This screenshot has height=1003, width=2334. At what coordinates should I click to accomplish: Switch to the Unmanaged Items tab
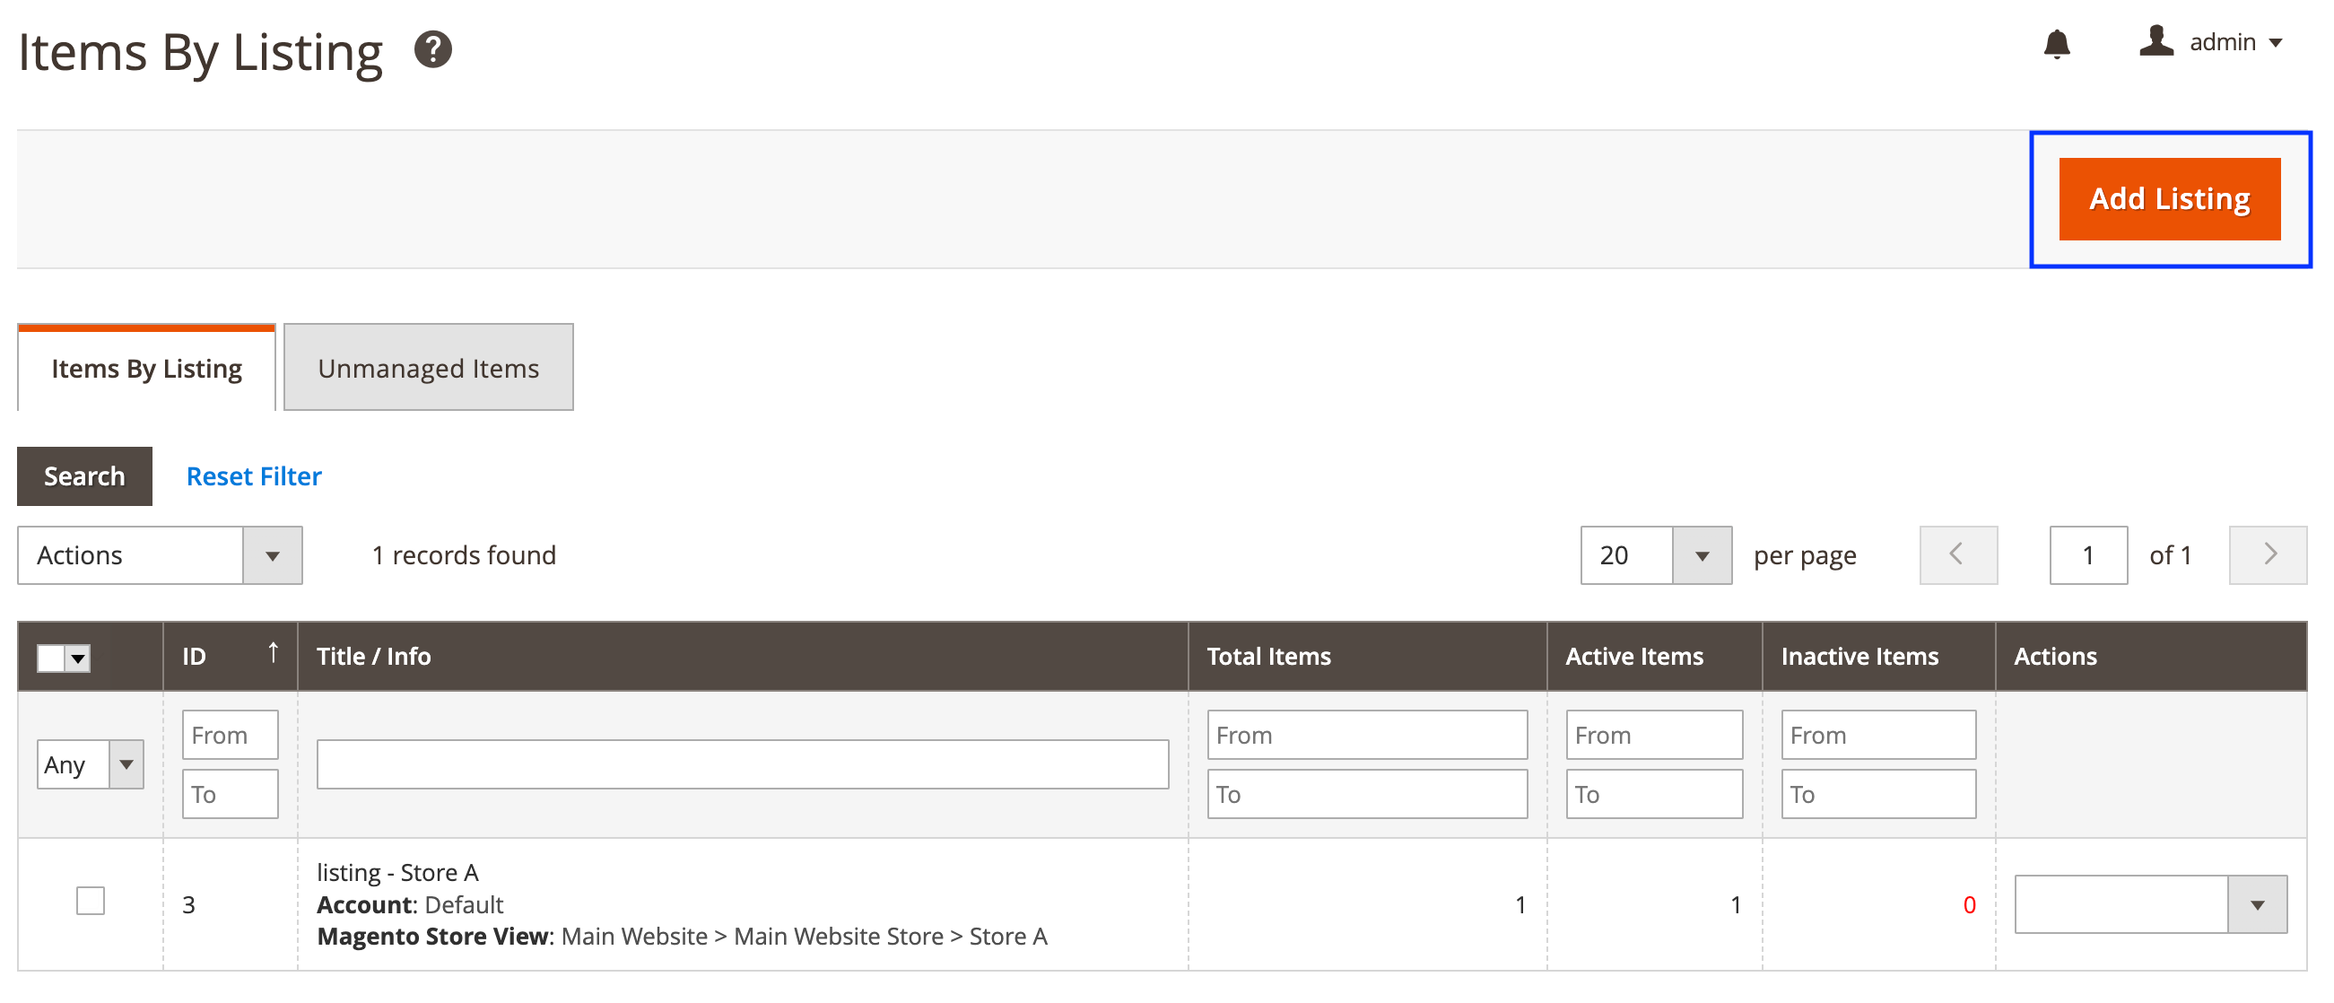tap(428, 368)
